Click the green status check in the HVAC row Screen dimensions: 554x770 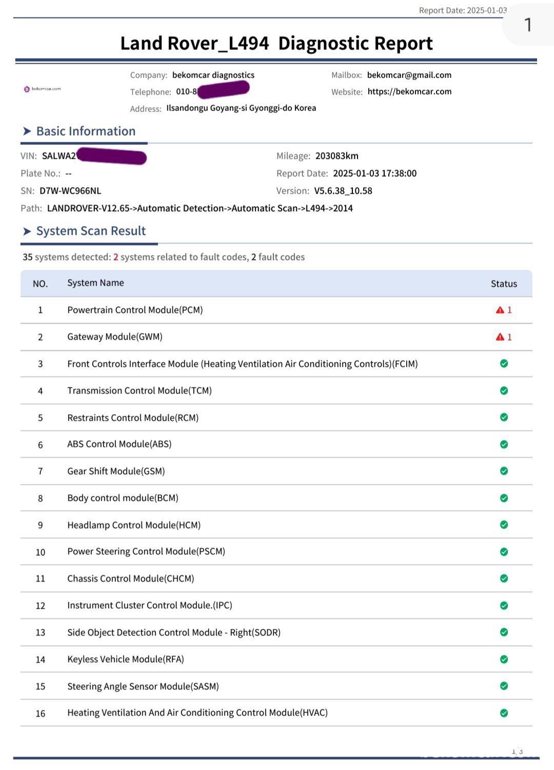tap(504, 713)
